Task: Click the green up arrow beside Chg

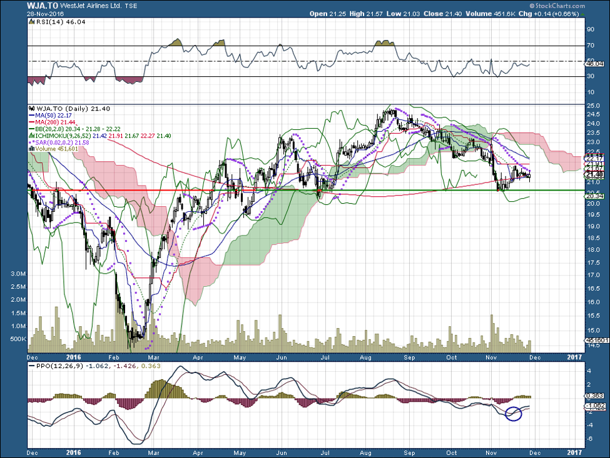Action: (x=582, y=14)
